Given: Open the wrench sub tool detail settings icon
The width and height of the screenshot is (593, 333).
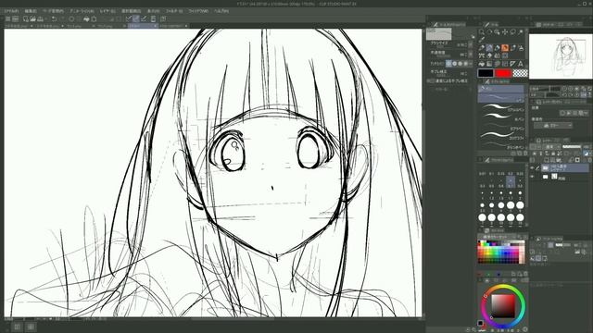Looking at the screenshot, I should 473,37.
